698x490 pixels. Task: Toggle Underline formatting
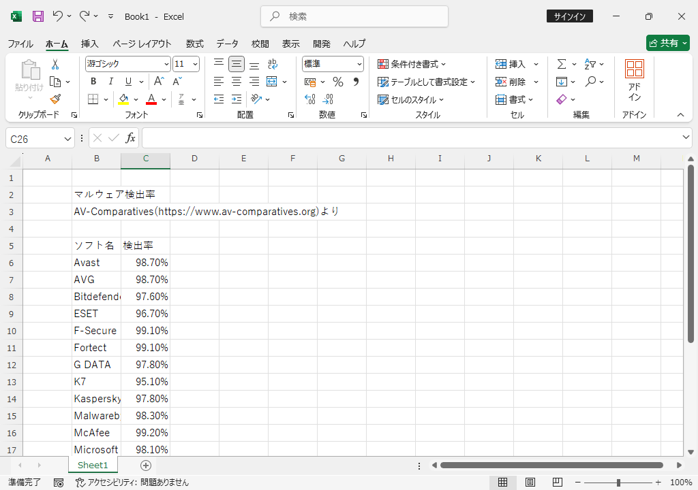click(x=128, y=82)
